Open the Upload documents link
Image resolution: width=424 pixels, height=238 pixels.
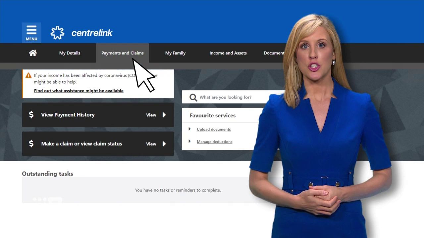tap(214, 130)
